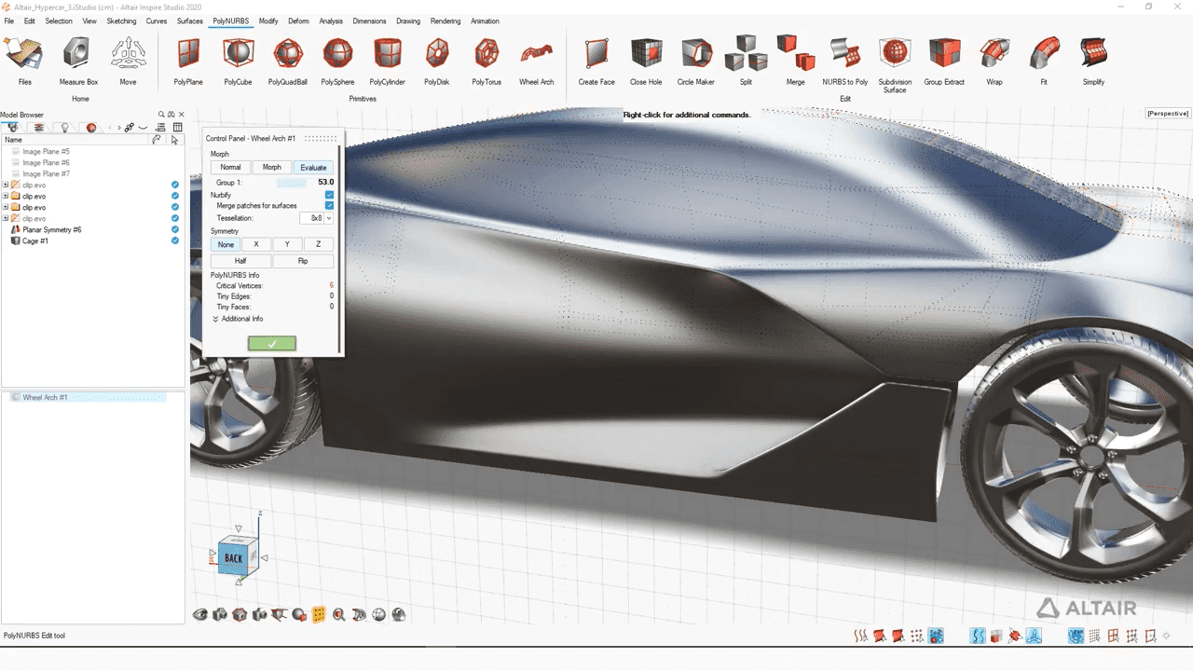Open the Surfaces ribbon tab
Image resolution: width=1193 pixels, height=671 pixels.
point(190,21)
